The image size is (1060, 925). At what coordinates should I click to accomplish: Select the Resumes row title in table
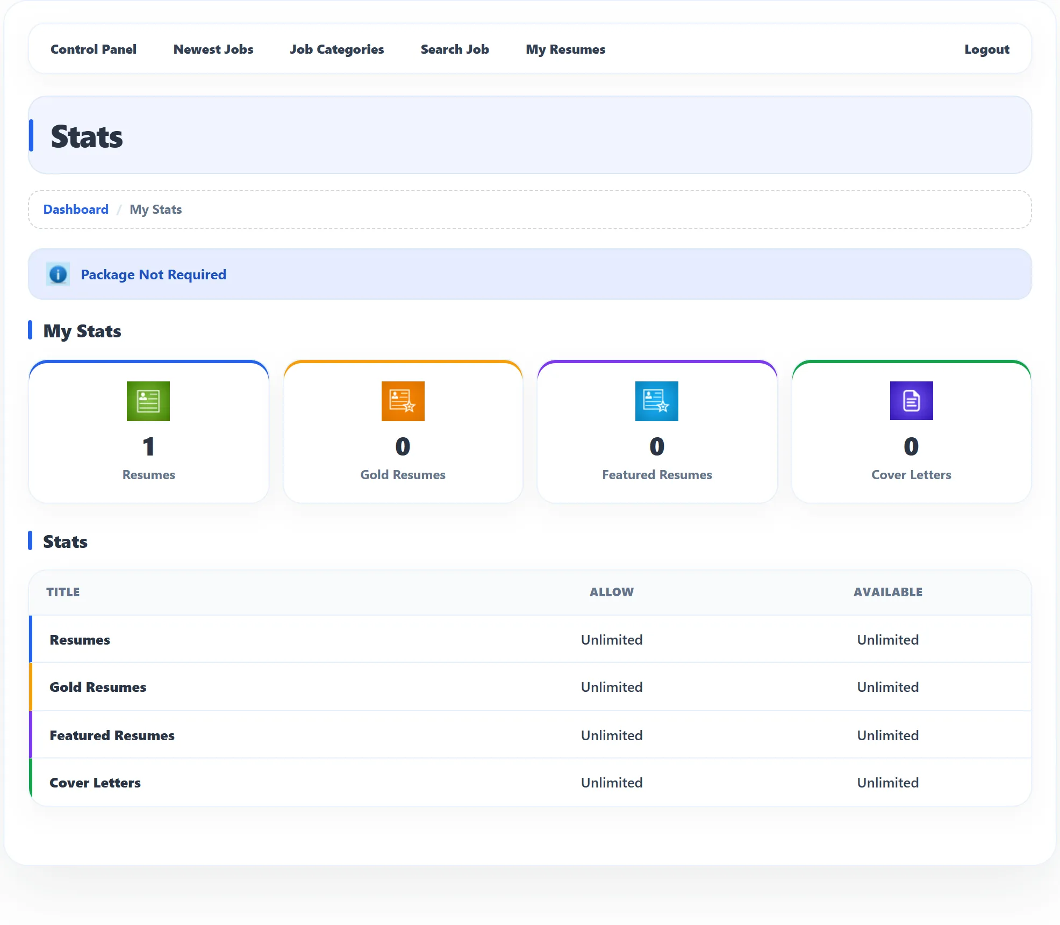click(x=80, y=640)
